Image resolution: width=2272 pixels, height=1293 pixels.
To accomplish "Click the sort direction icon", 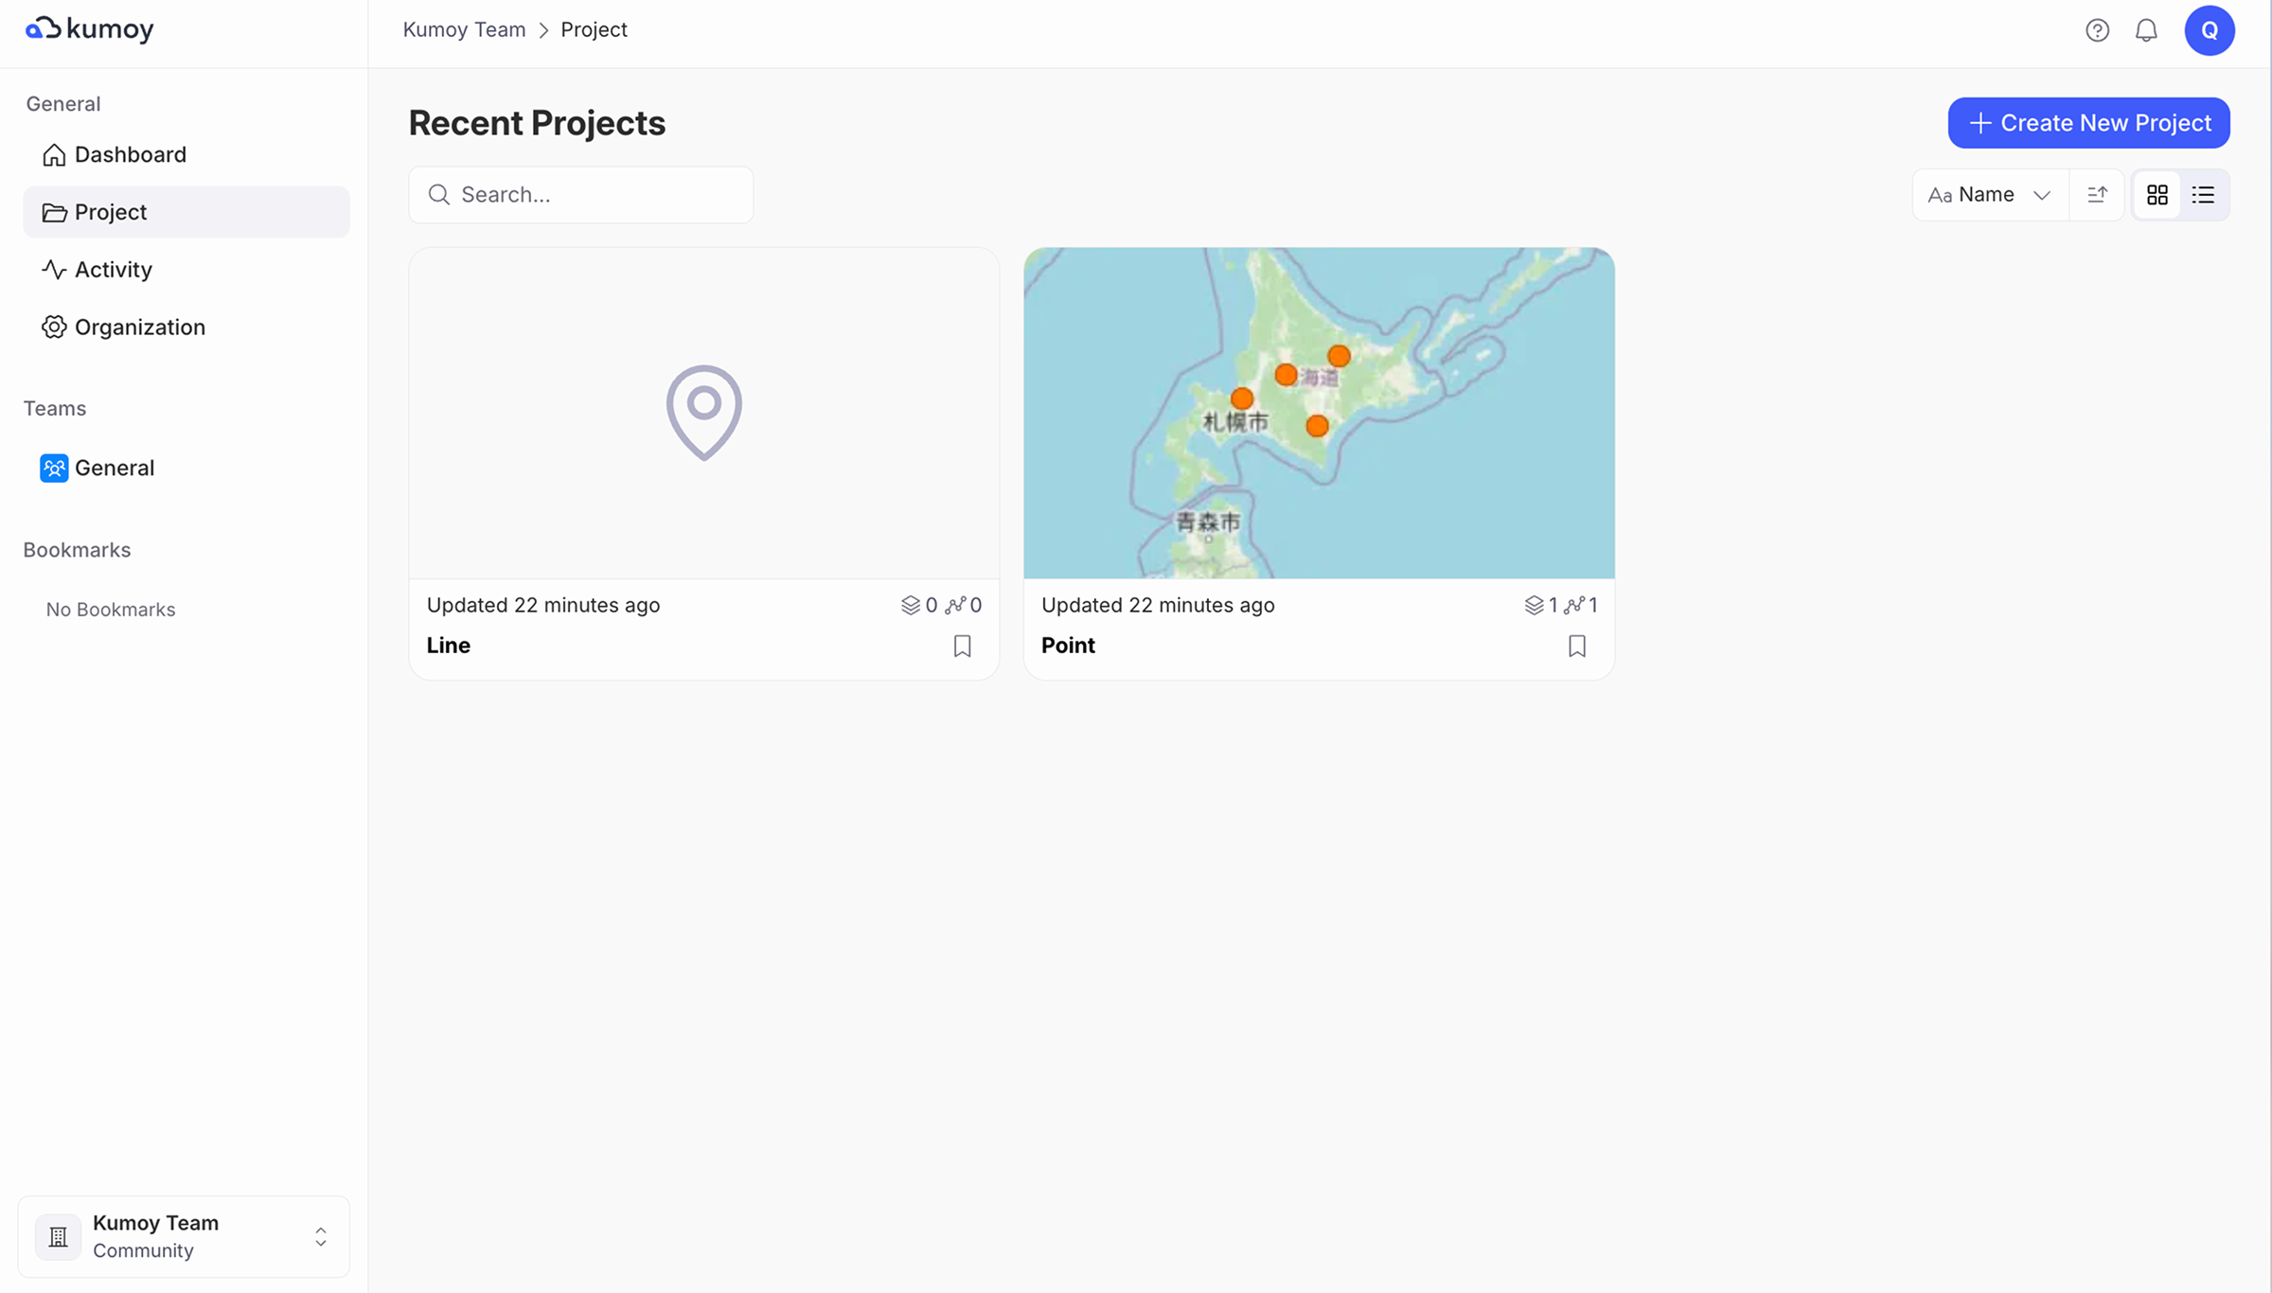I will [2097, 194].
